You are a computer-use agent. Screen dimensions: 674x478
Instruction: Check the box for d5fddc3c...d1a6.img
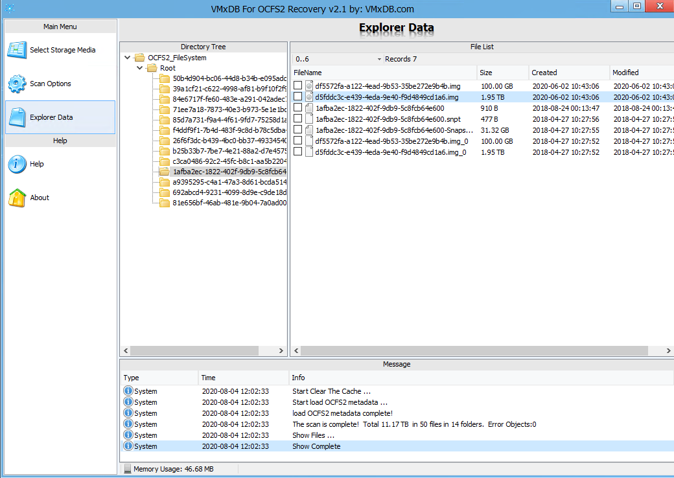297,97
